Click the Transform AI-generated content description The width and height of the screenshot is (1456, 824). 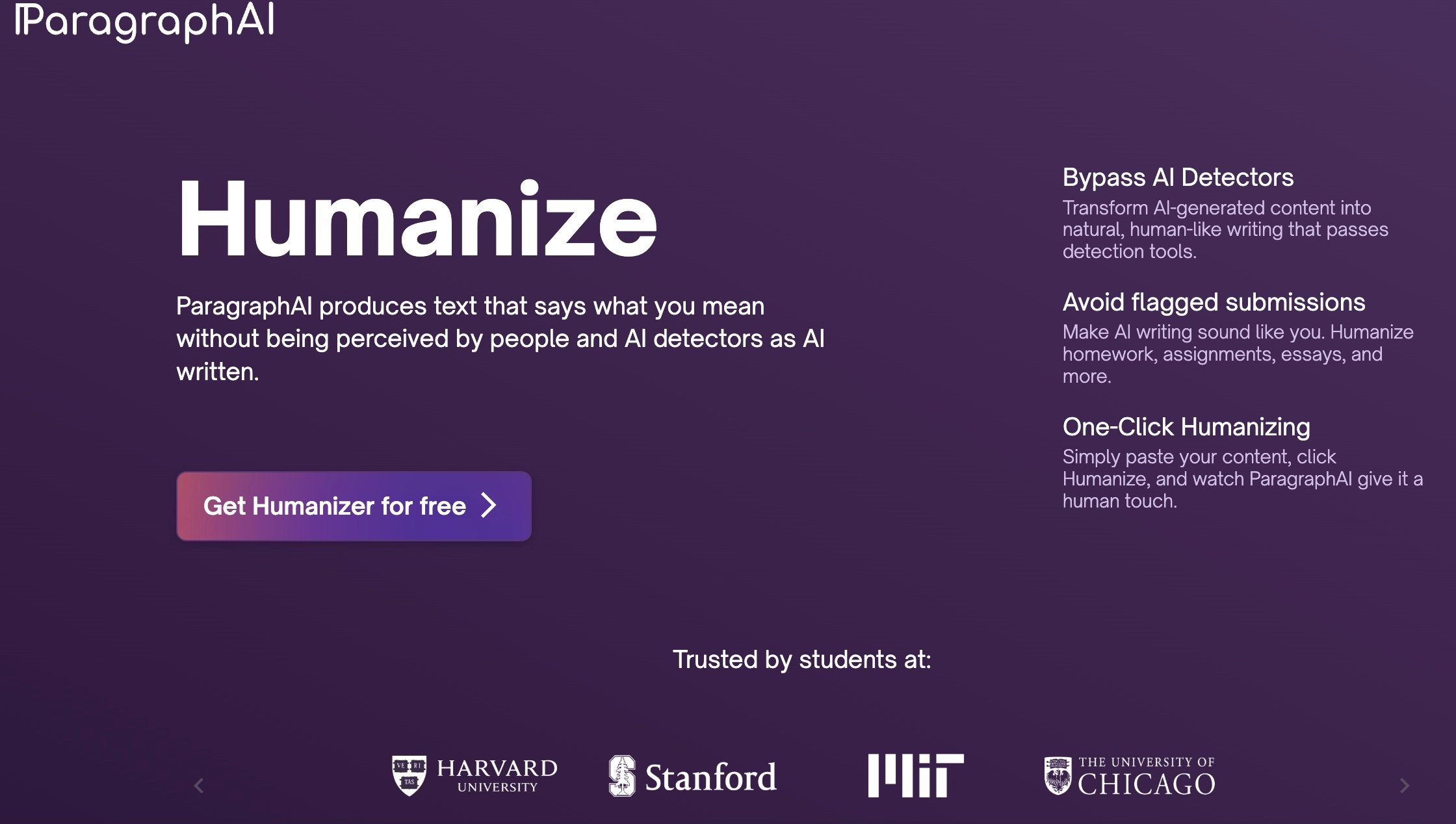tap(1225, 229)
